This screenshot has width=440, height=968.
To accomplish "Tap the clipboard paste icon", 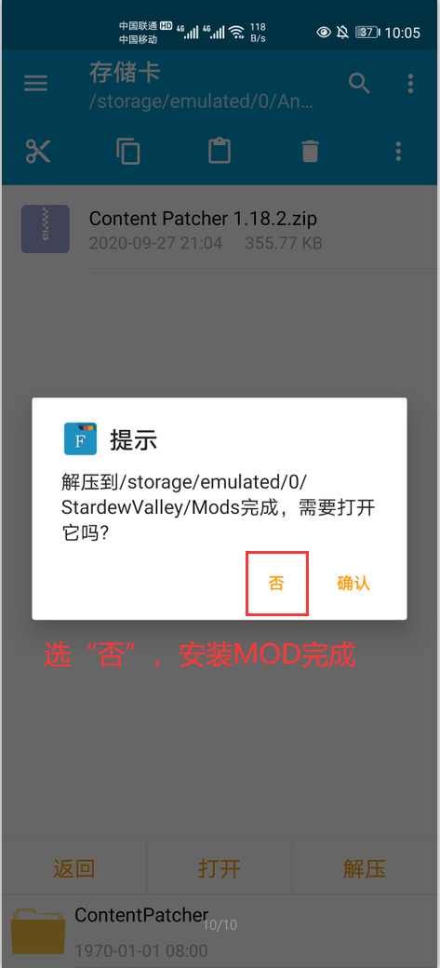I will [x=220, y=151].
